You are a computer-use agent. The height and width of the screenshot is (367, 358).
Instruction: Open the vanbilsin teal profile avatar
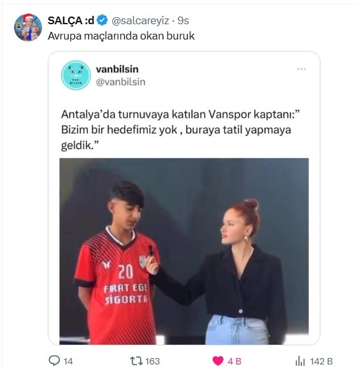click(x=76, y=75)
